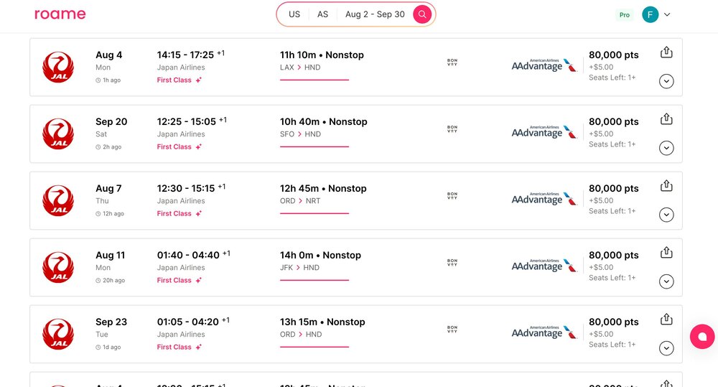This screenshot has height=387, width=718.
Task: Expand details for Aug 11 JFK flight
Action: point(666,281)
